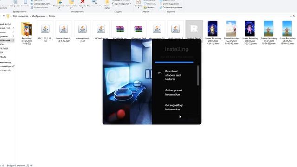This screenshot has width=297, height=167.
Task: Click the red Delete (Удалить) ribbon icon
Action: pyautogui.click(x=83, y=2)
